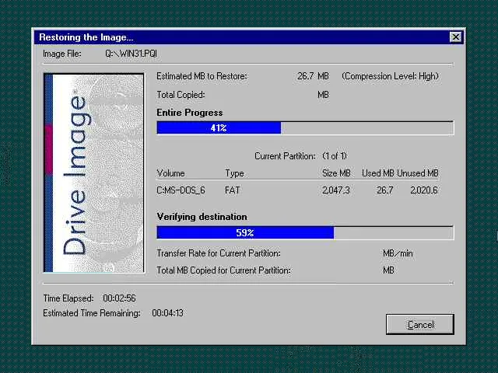Screen dimensions: 498x373
Task: Click the 26.7 used MB cell
Action: point(384,190)
